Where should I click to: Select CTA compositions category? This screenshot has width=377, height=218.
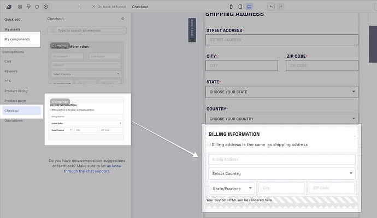click(8, 81)
